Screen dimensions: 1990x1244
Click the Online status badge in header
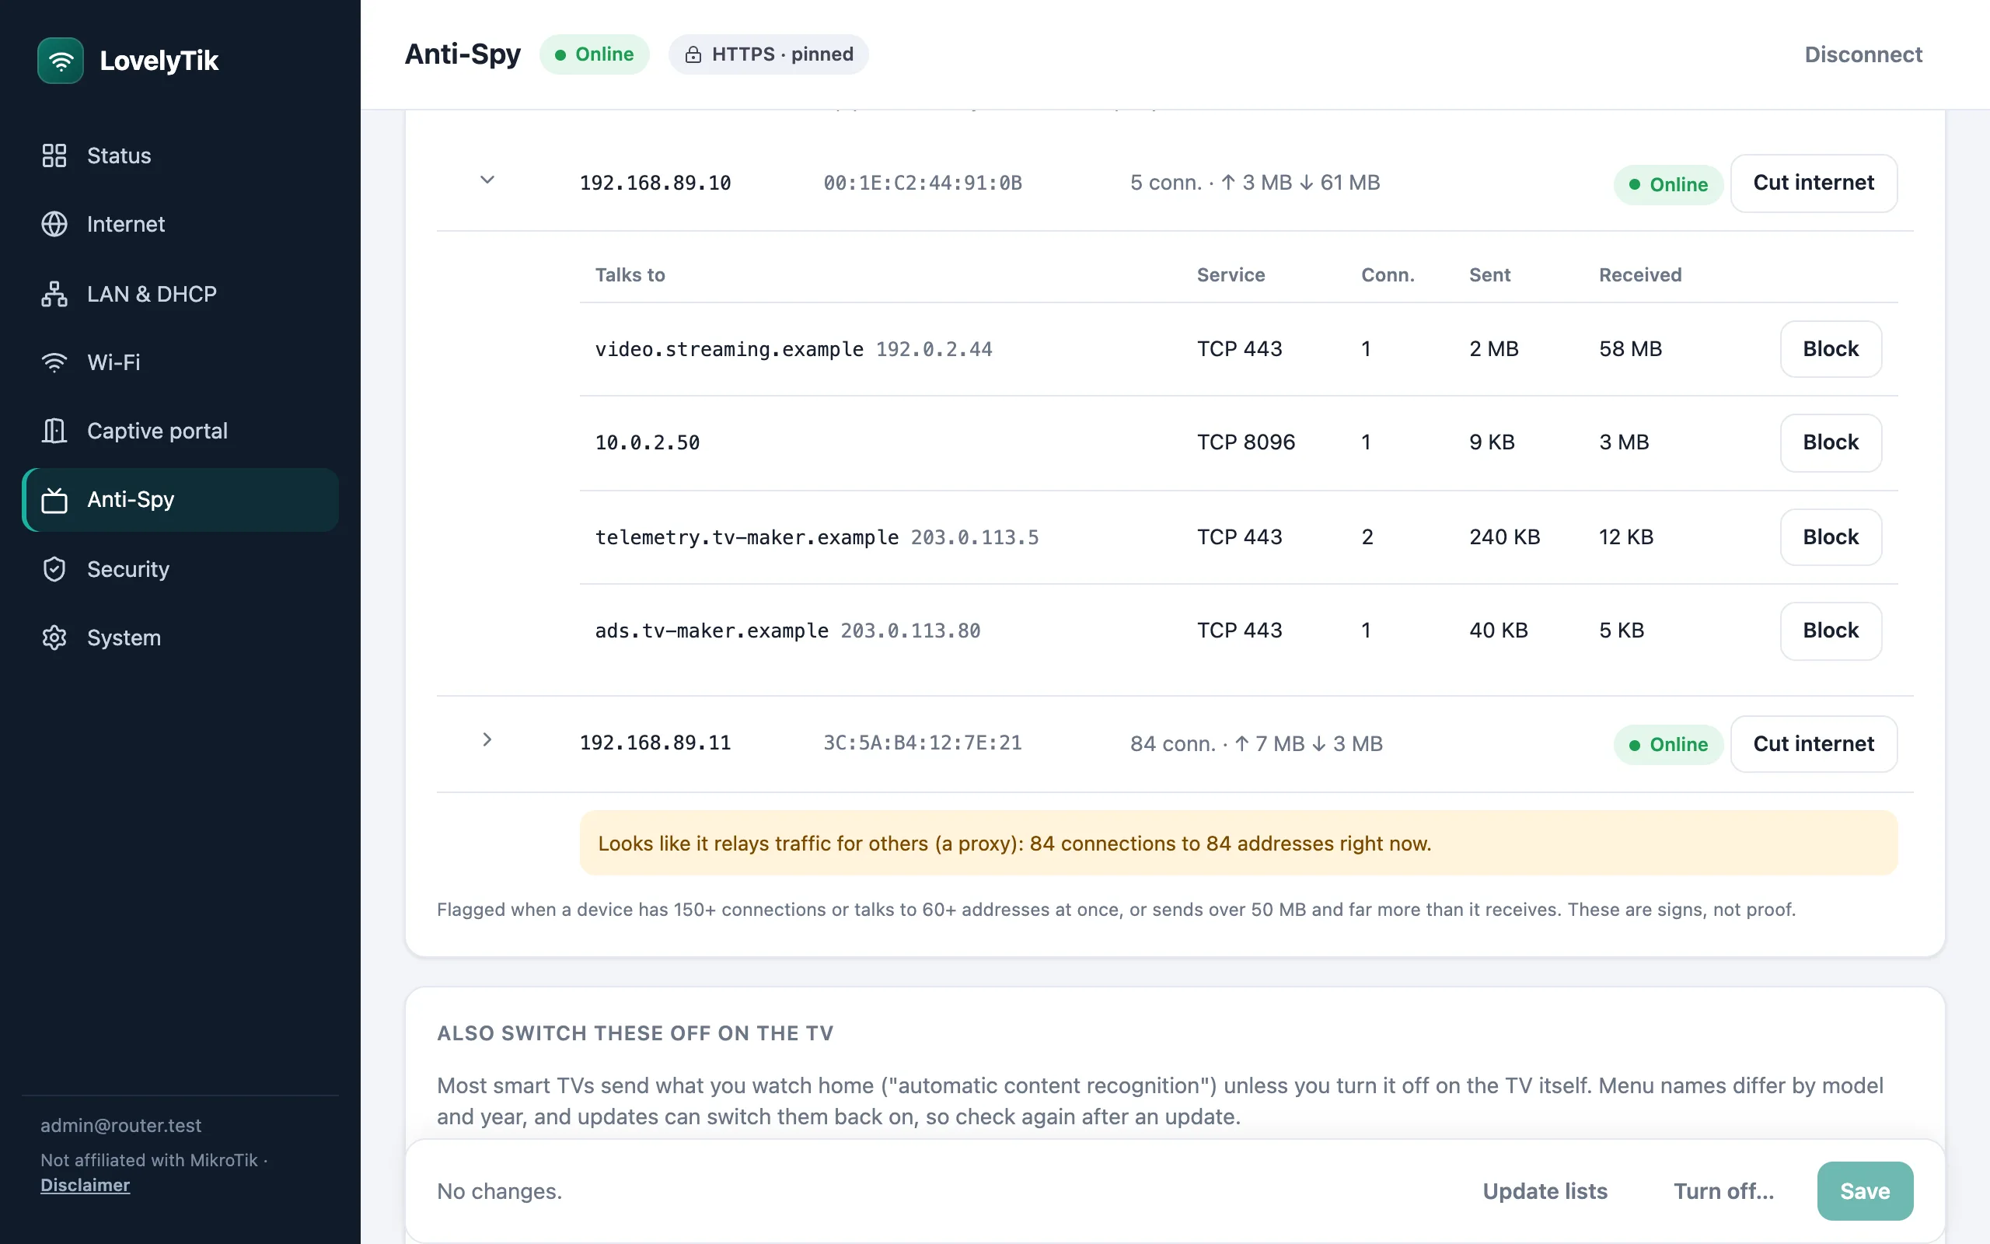coord(595,54)
